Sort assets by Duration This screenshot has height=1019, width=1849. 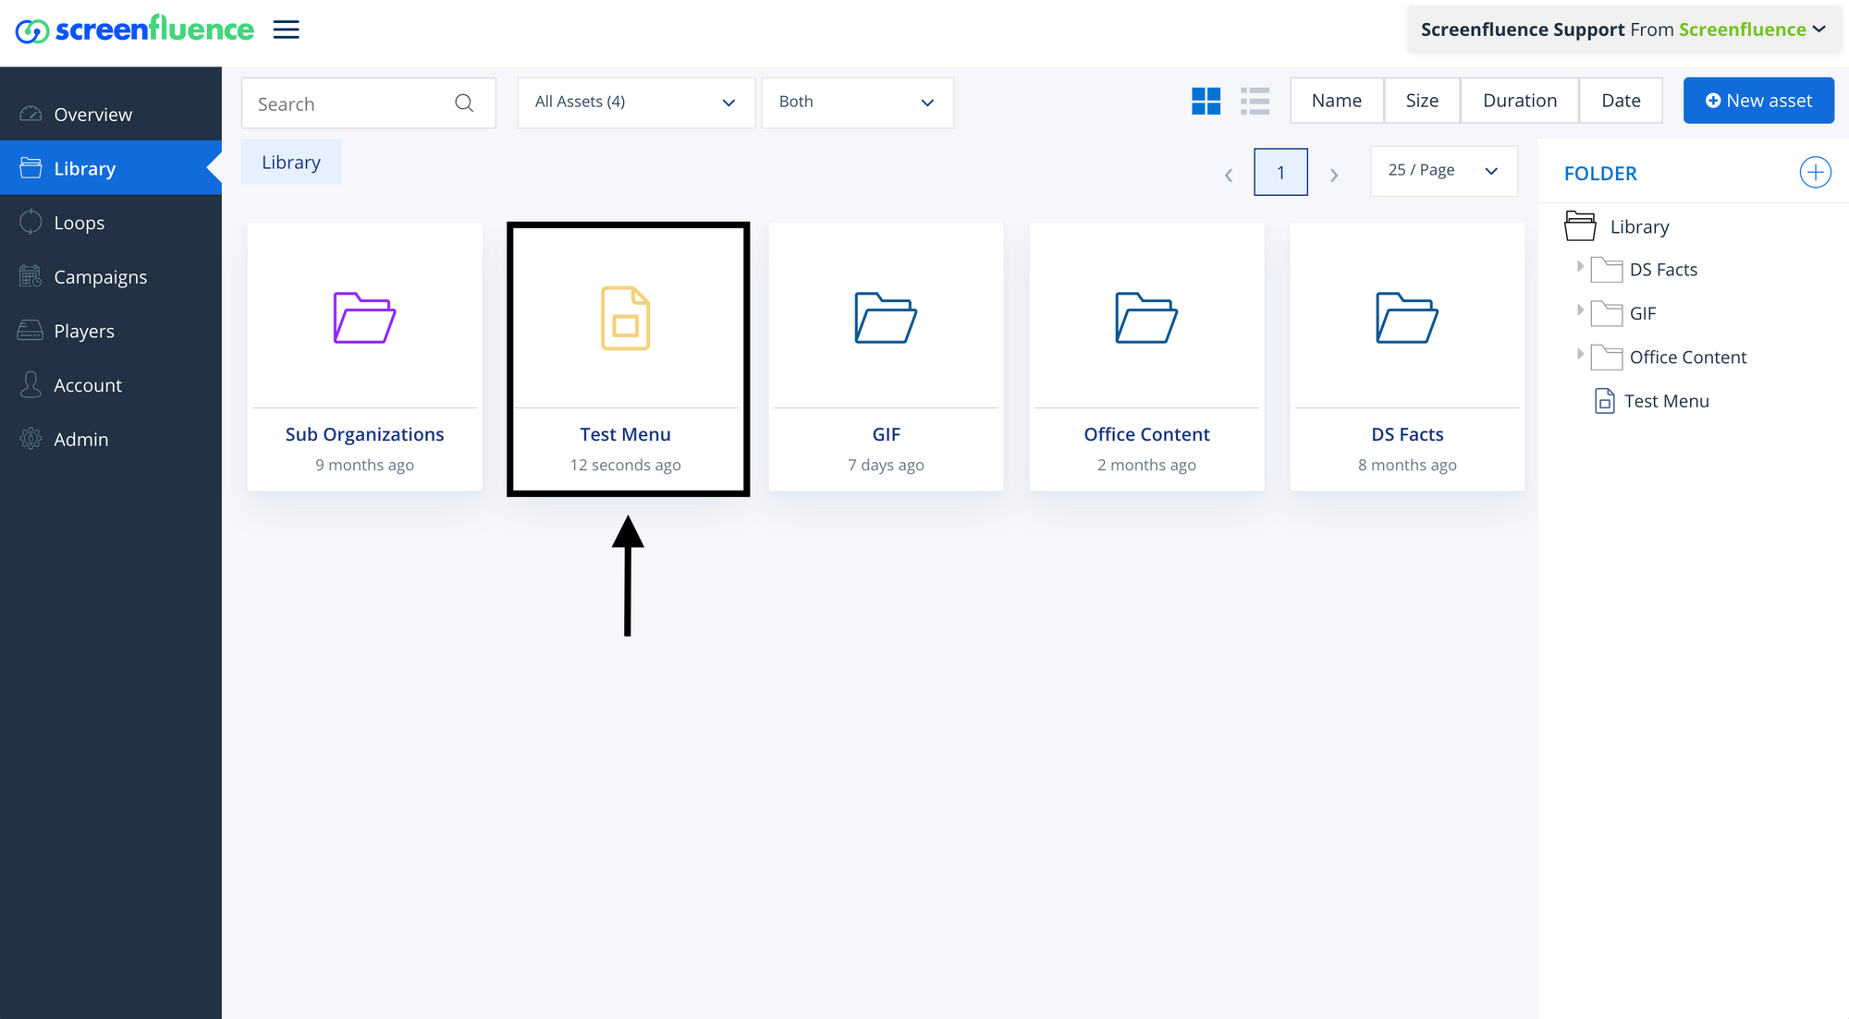coord(1520,101)
